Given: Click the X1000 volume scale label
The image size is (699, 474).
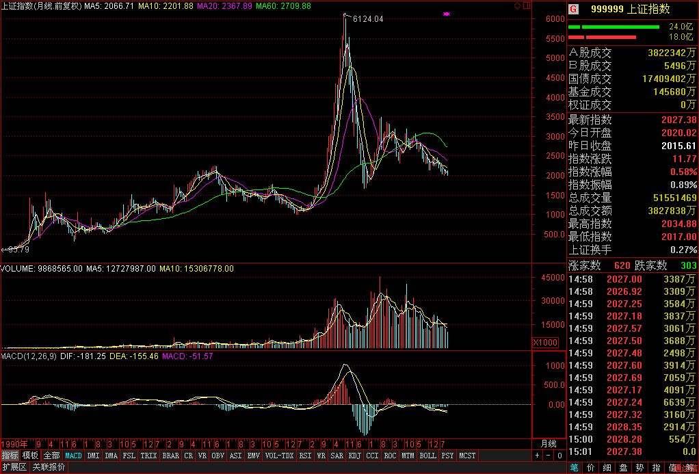Looking at the screenshot, I should click(545, 343).
